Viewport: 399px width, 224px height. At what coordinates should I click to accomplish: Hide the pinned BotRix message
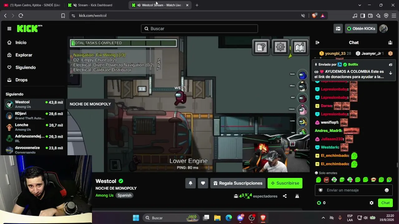coord(390,65)
